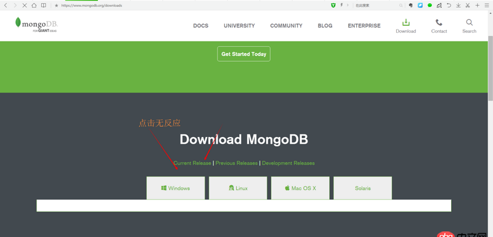The height and width of the screenshot is (237, 493).
Task: Open the BLOG menu item
Action: pos(325,26)
